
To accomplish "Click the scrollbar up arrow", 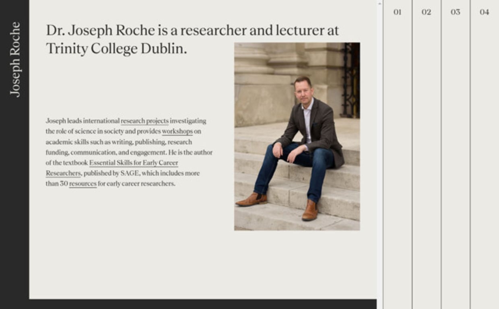I will point(379,3).
